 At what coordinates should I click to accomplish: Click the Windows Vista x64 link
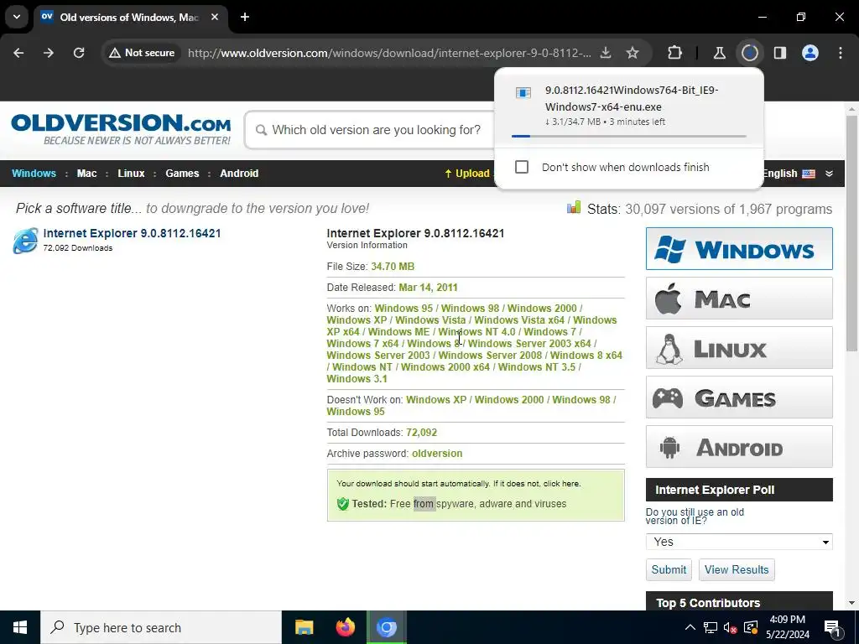point(519,319)
